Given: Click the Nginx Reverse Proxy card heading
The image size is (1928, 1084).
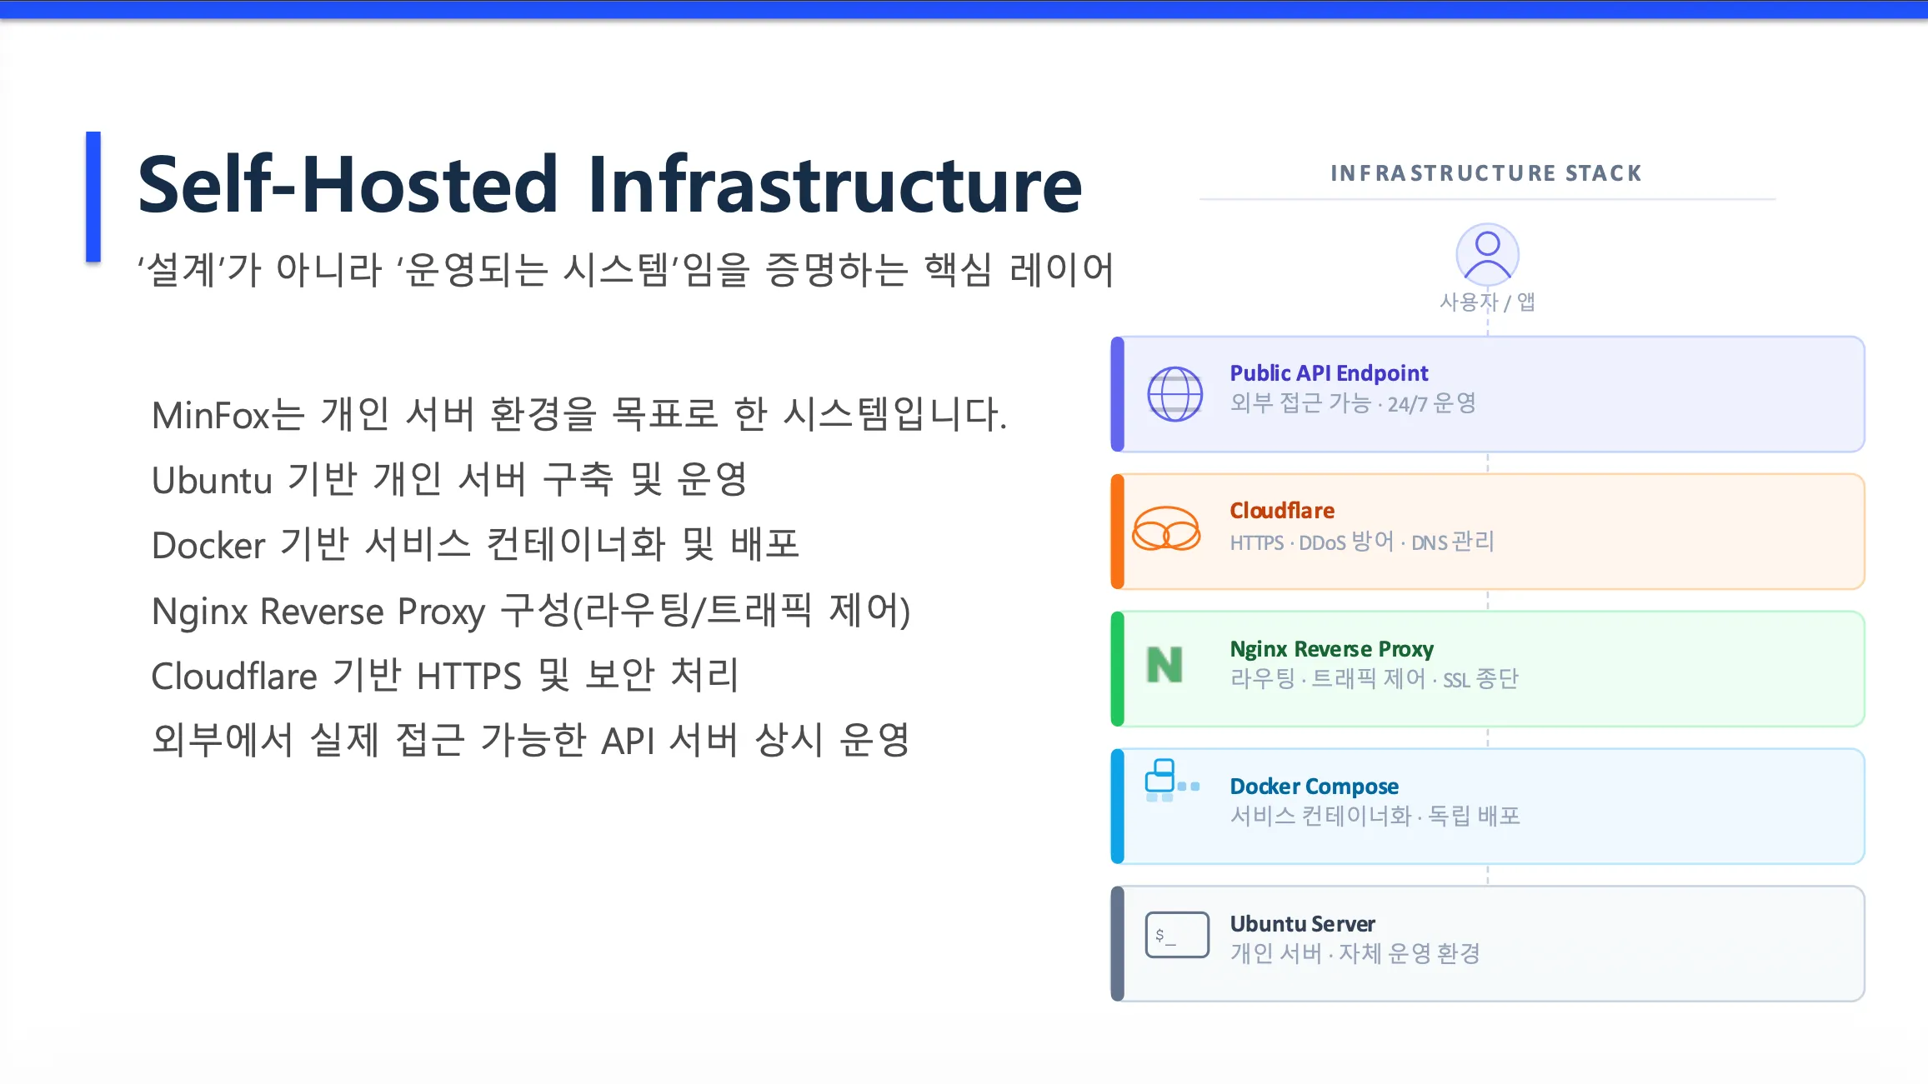Looking at the screenshot, I should [x=1331, y=649].
